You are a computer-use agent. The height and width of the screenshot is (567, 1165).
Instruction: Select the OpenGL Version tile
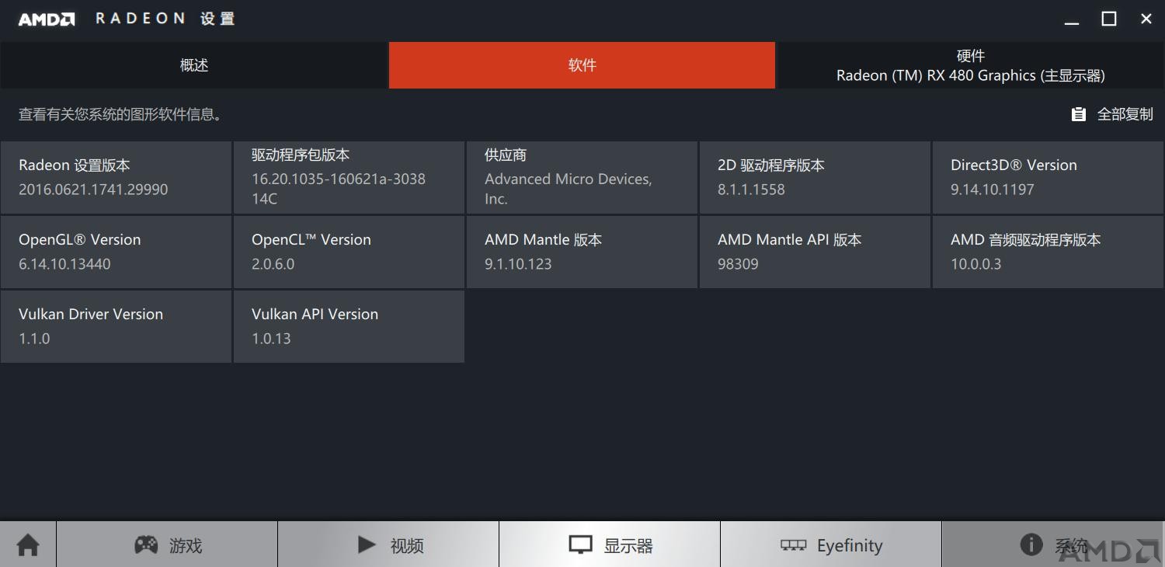tap(116, 252)
